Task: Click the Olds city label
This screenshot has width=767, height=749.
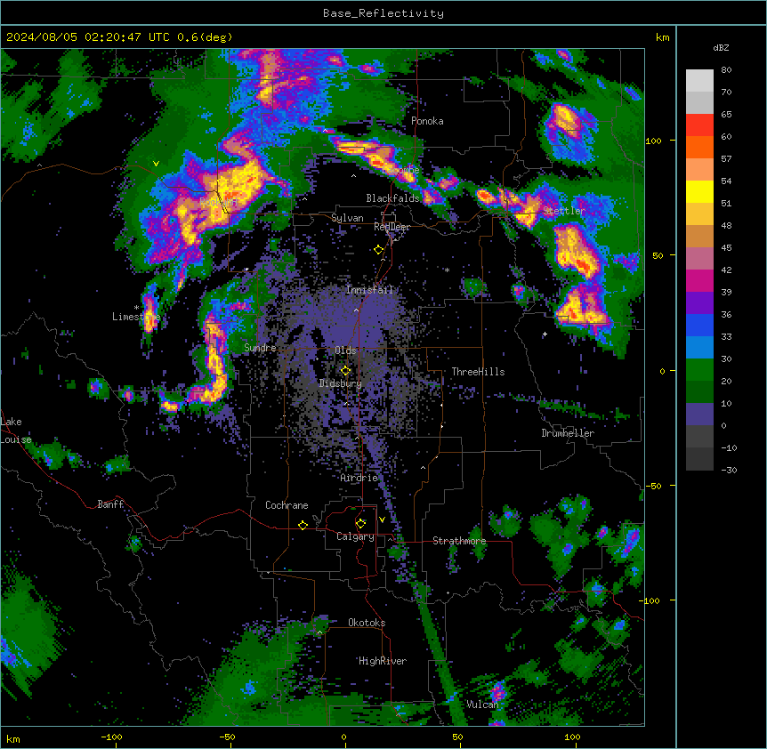Action: tap(345, 350)
